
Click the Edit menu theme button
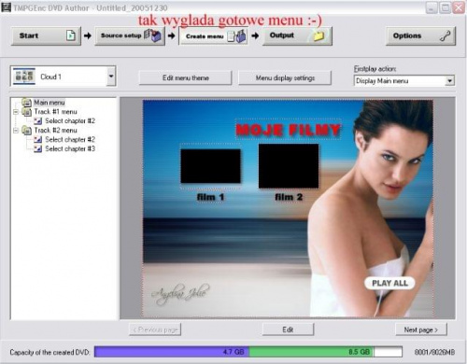pos(186,77)
